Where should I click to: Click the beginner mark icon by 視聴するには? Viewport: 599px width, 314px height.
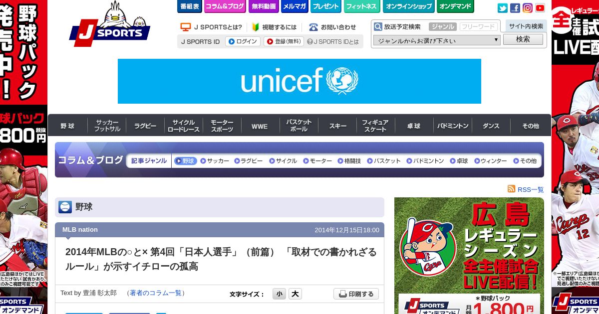point(255,27)
